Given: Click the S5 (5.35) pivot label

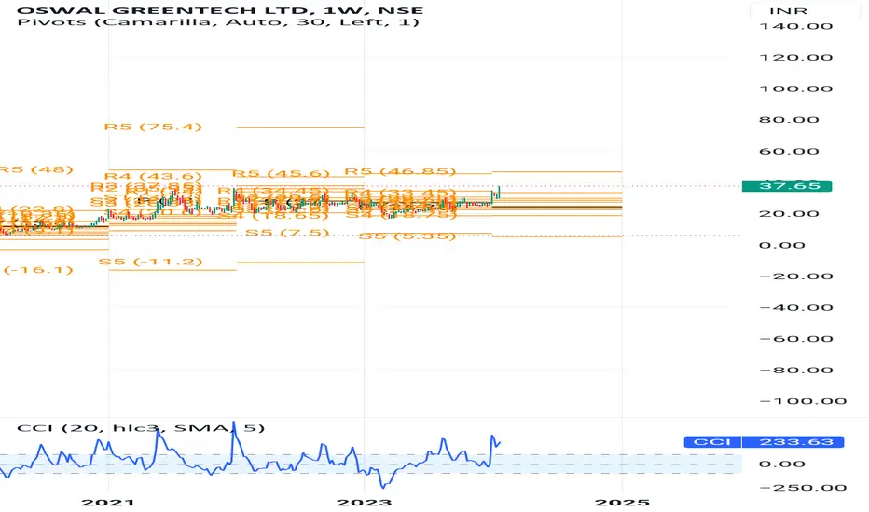Looking at the screenshot, I should (407, 236).
